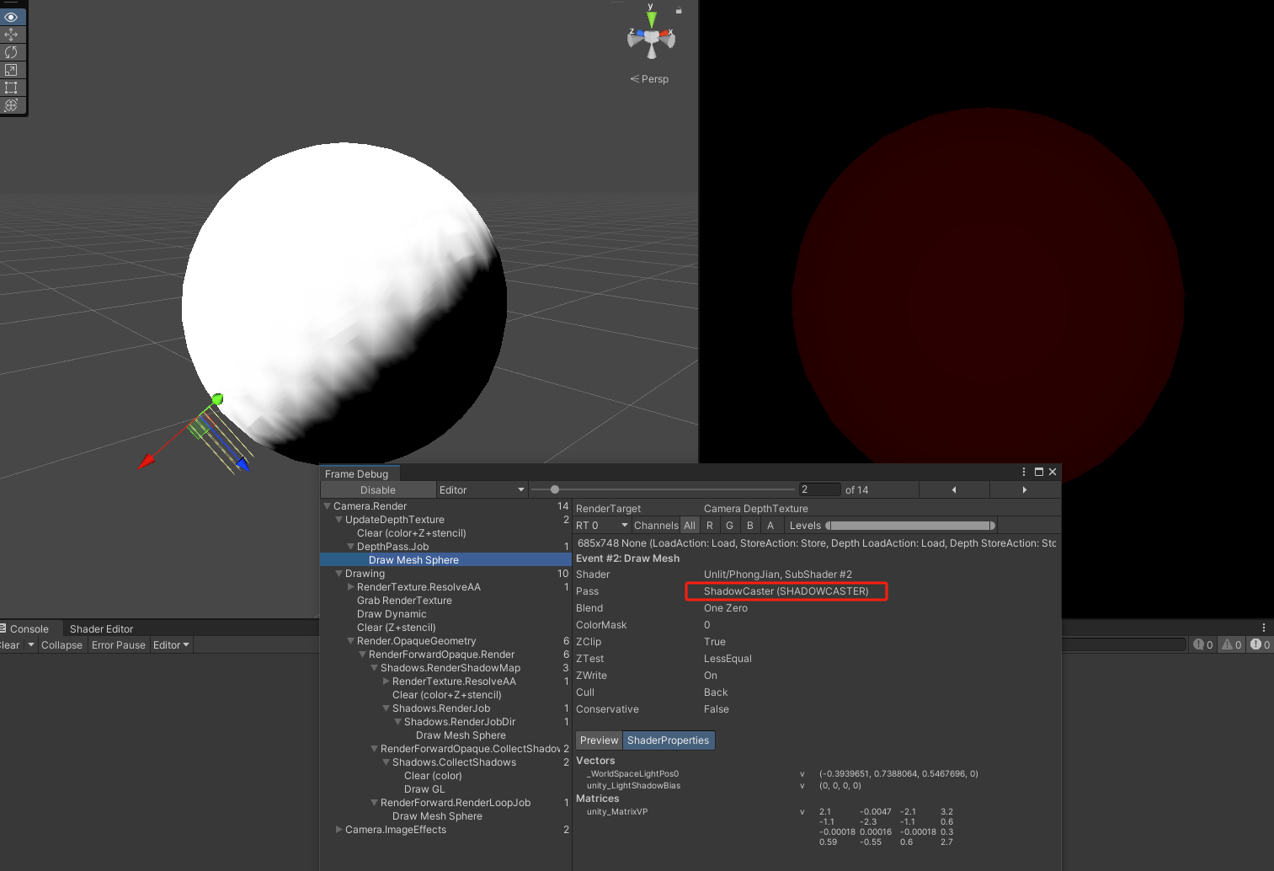Open the RT 0 render target dropdown
Screen dimensions: 1274x871
pyautogui.click(x=602, y=526)
